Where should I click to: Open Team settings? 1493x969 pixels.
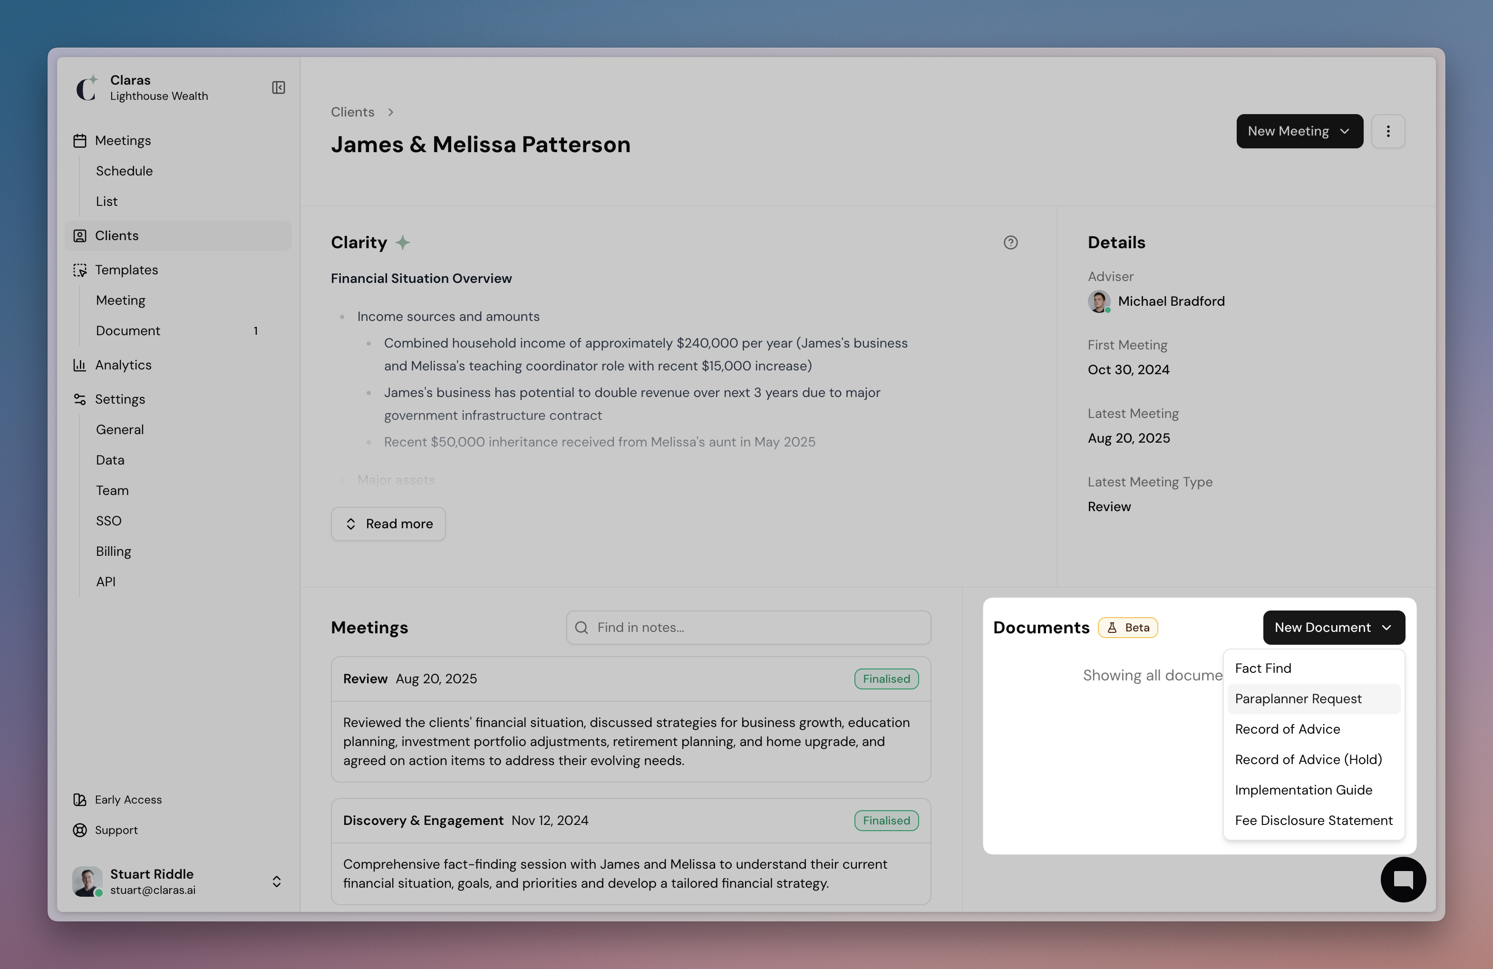(112, 491)
